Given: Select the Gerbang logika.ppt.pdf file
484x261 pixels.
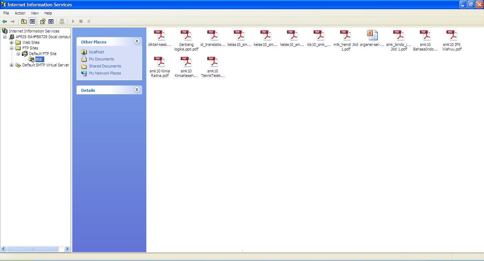Looking at the screenshot, I should pos(186,40).
